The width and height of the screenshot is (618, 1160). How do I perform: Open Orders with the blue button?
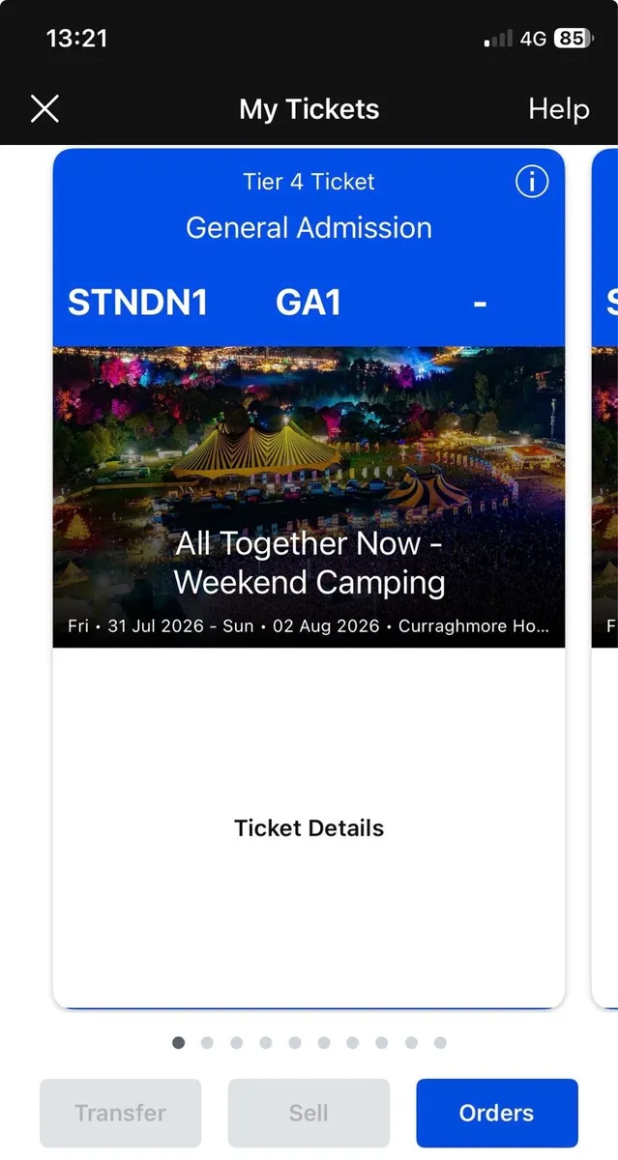click(x=496, y=1113)
